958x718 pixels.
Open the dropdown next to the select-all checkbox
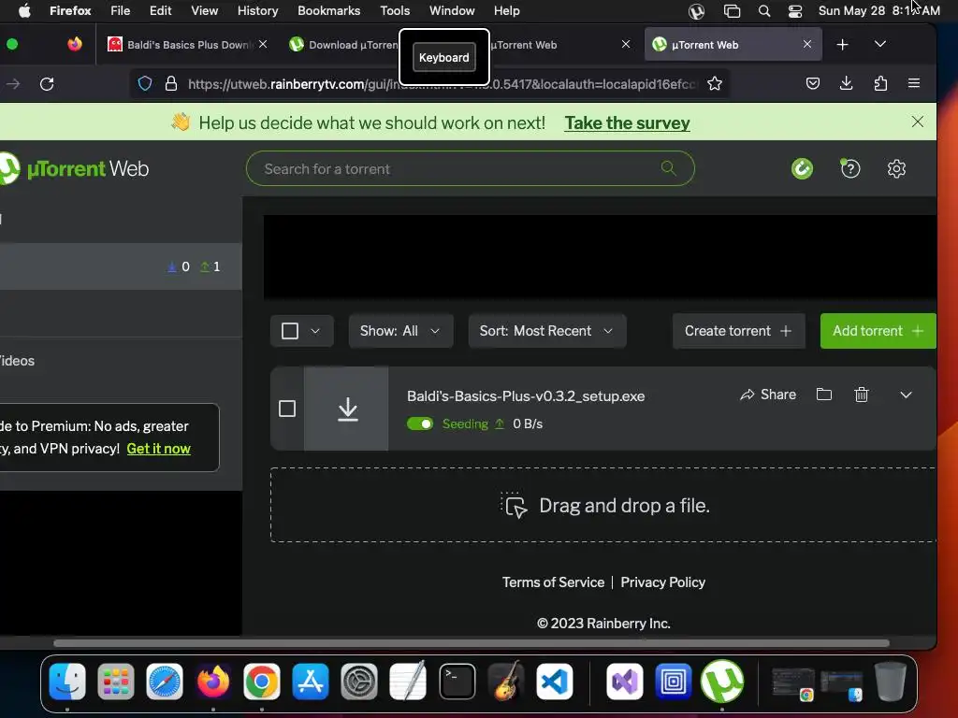(315, 331)
